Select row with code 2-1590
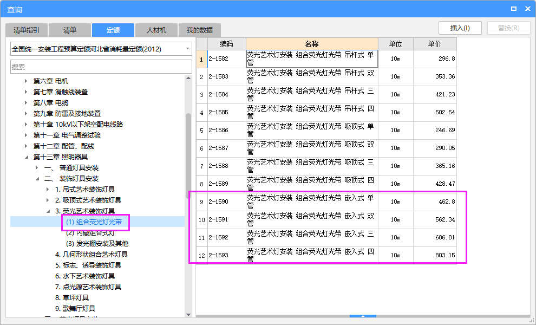The height and width of the screenshot is (325, 536). click(326, 201)
